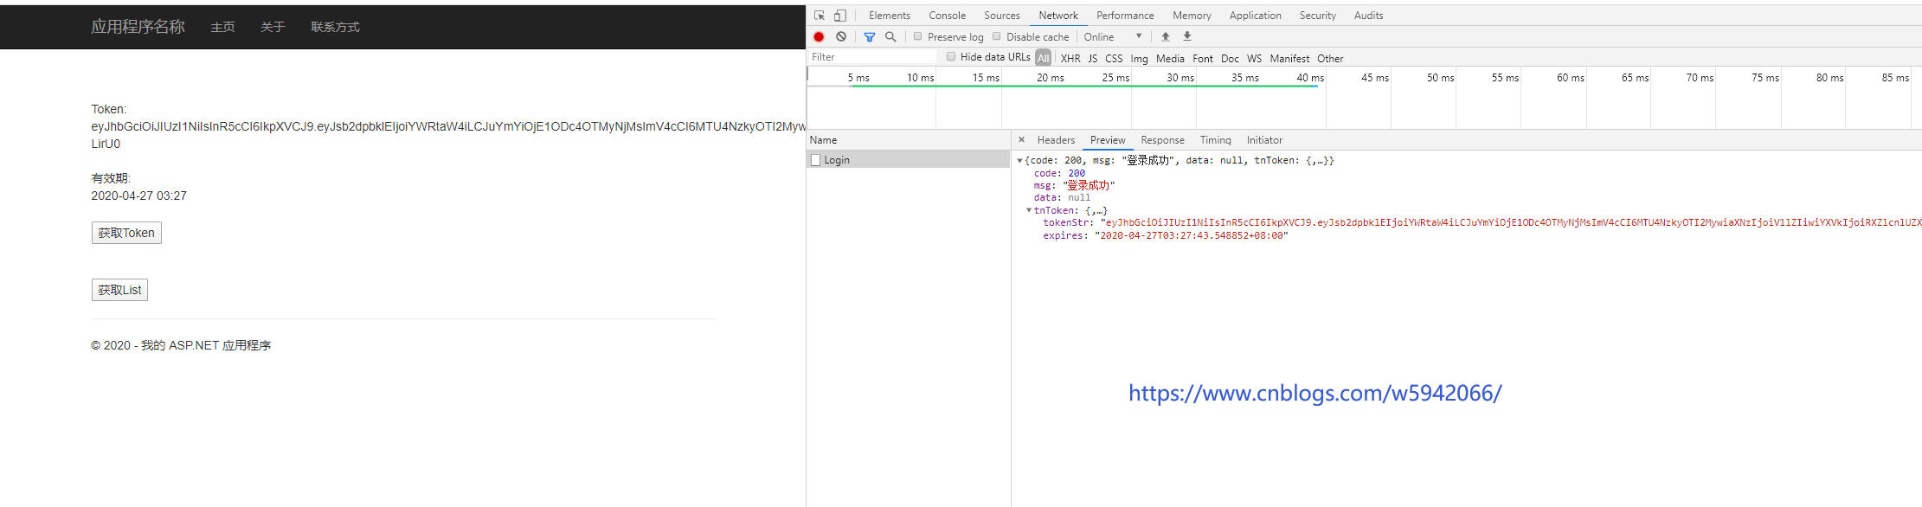Click the 获取List button

[x=119, y=290]
